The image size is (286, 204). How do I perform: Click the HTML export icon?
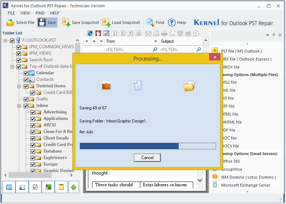click(188, 33)
